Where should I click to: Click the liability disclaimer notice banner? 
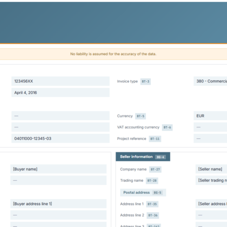coord(113,54)
